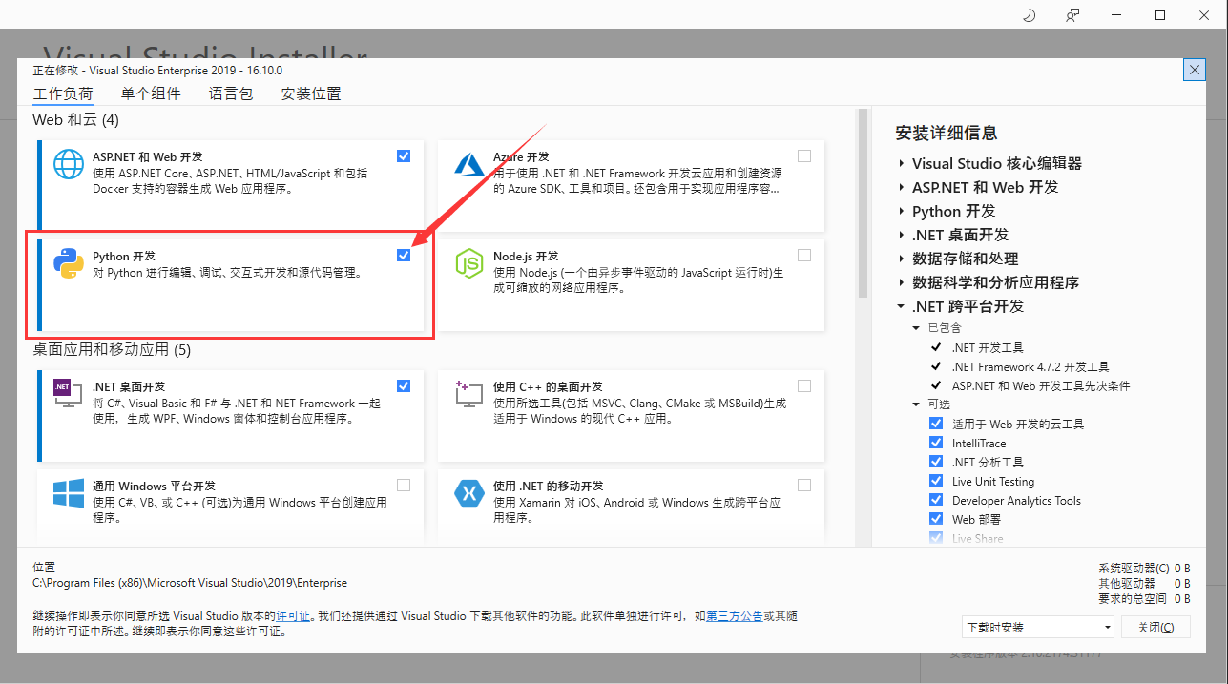Collapse .NET 跨平台开发 details node
The width and height of the screenshot is (1228, 684).
coord(902,306)
